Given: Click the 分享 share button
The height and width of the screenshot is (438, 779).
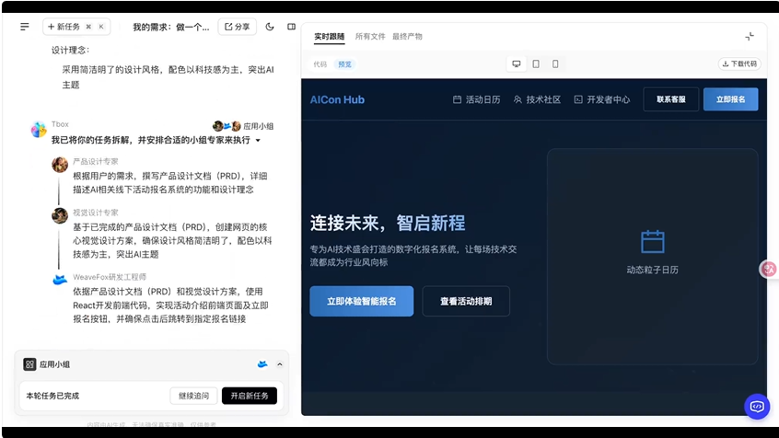Looking at the screenshot, I should 237,27.
